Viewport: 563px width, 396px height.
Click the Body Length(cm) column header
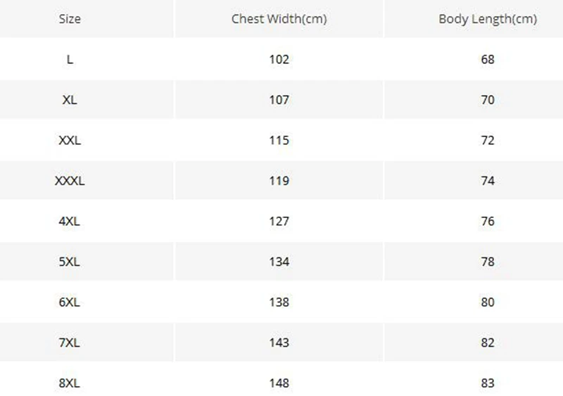point(487,19)
